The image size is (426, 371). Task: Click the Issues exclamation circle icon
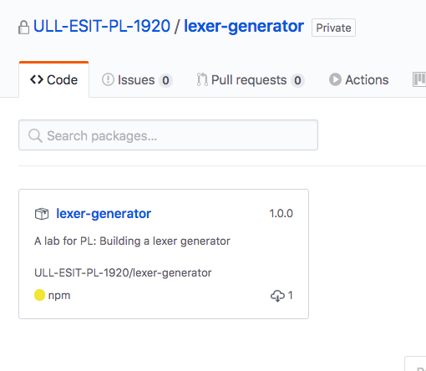[108, 79]
